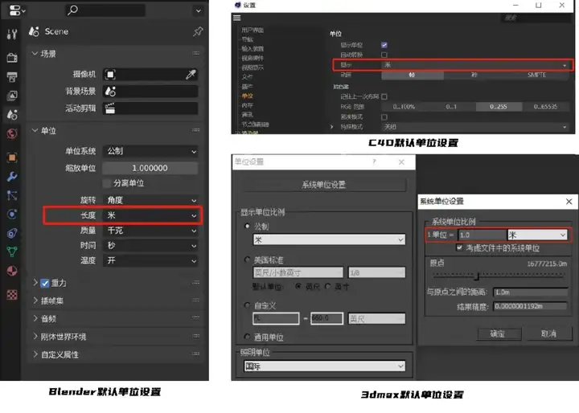Choose 0..255 RGB range in C4D
This screenshot has width=579, height=413.
499,107
